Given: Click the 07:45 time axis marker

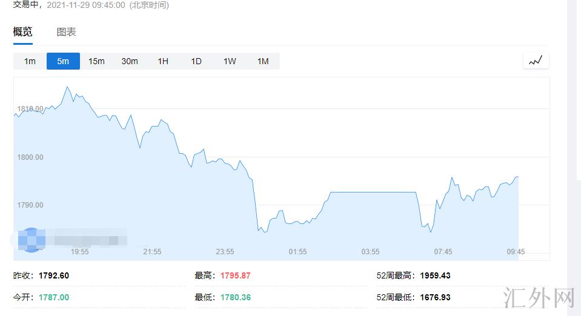Looking at the screenshot, I should tap(443, 252).
